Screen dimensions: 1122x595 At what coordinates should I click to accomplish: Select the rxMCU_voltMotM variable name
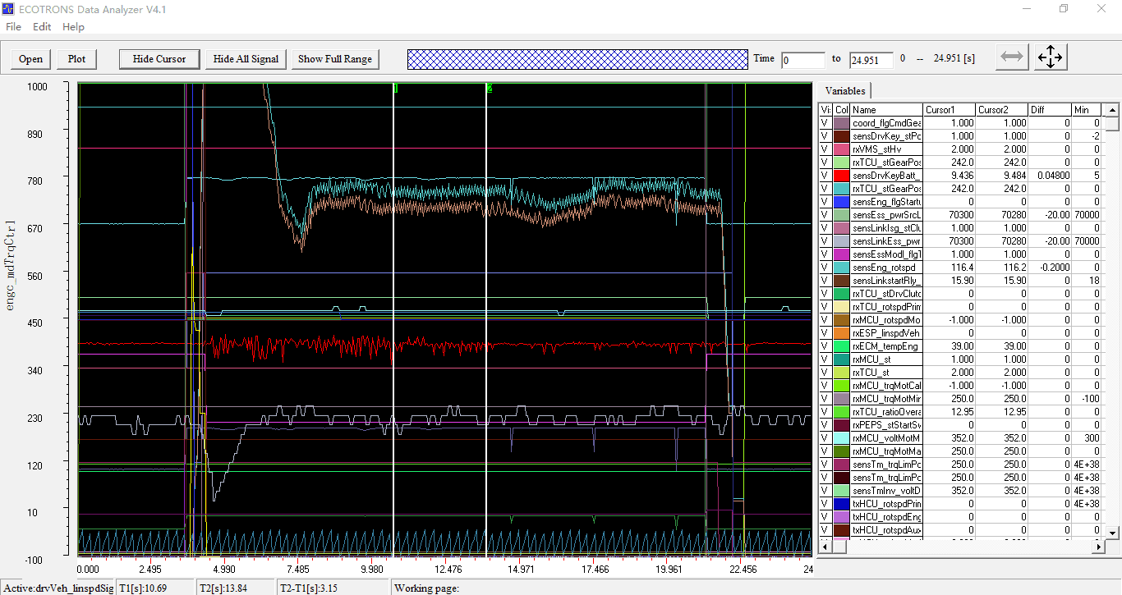[x=887, y=438]
